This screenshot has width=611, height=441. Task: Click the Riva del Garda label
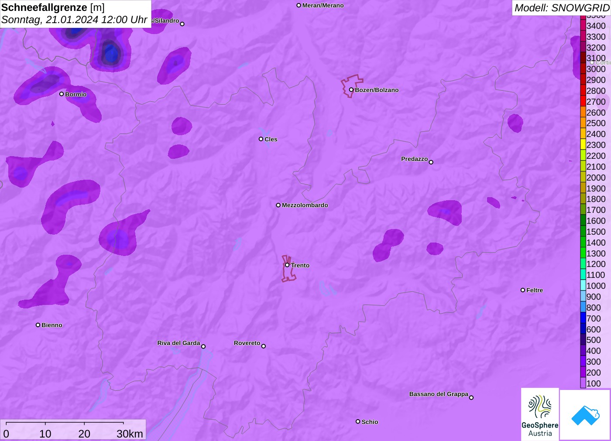pyautogui.click(x=178, y=343)
